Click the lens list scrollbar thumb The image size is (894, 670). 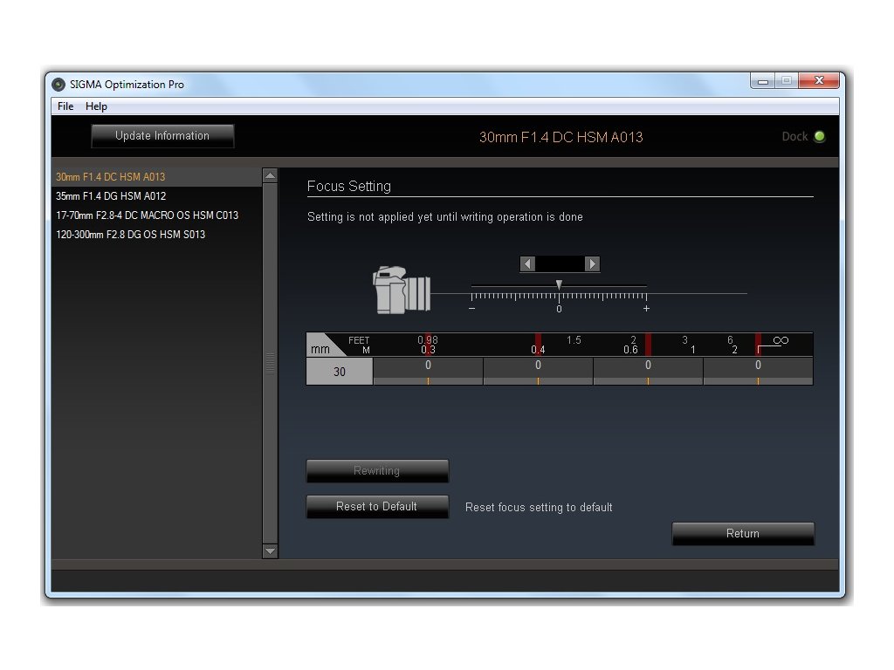pyautogui.click(x=271, y=364)
